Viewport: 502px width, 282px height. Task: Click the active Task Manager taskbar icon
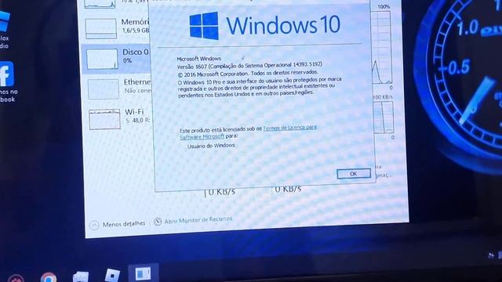coord(143,273)
